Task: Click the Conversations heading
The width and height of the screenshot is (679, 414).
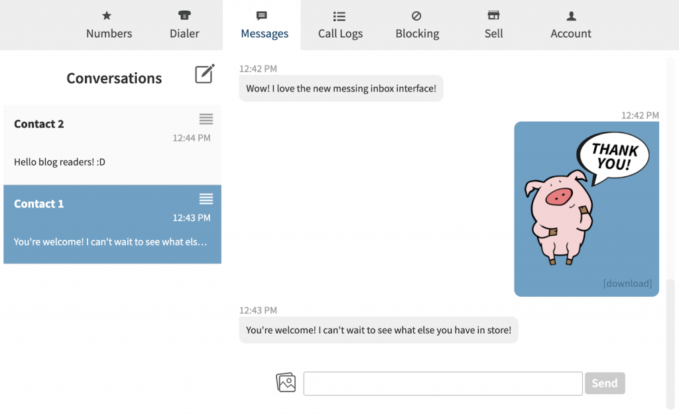Action: [x=114, y=78]
